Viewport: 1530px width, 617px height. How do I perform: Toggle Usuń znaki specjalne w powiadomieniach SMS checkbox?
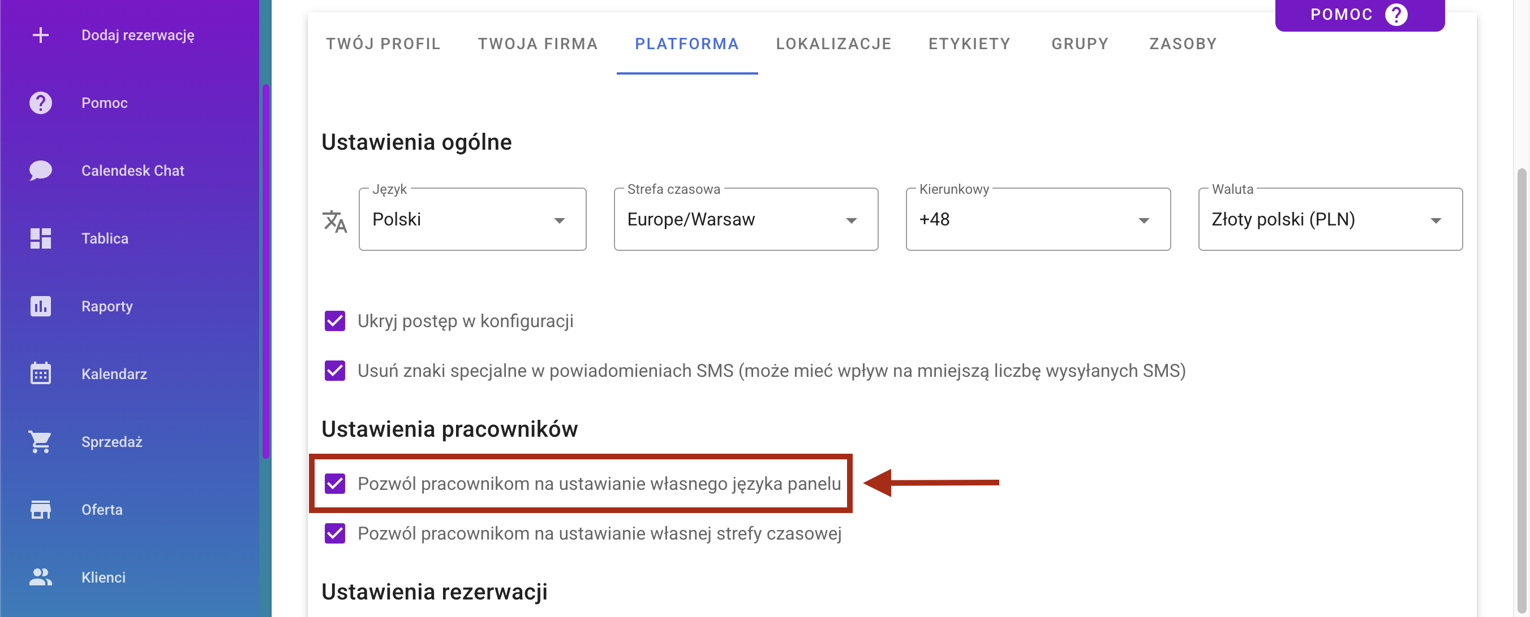[x=335, y=371]
